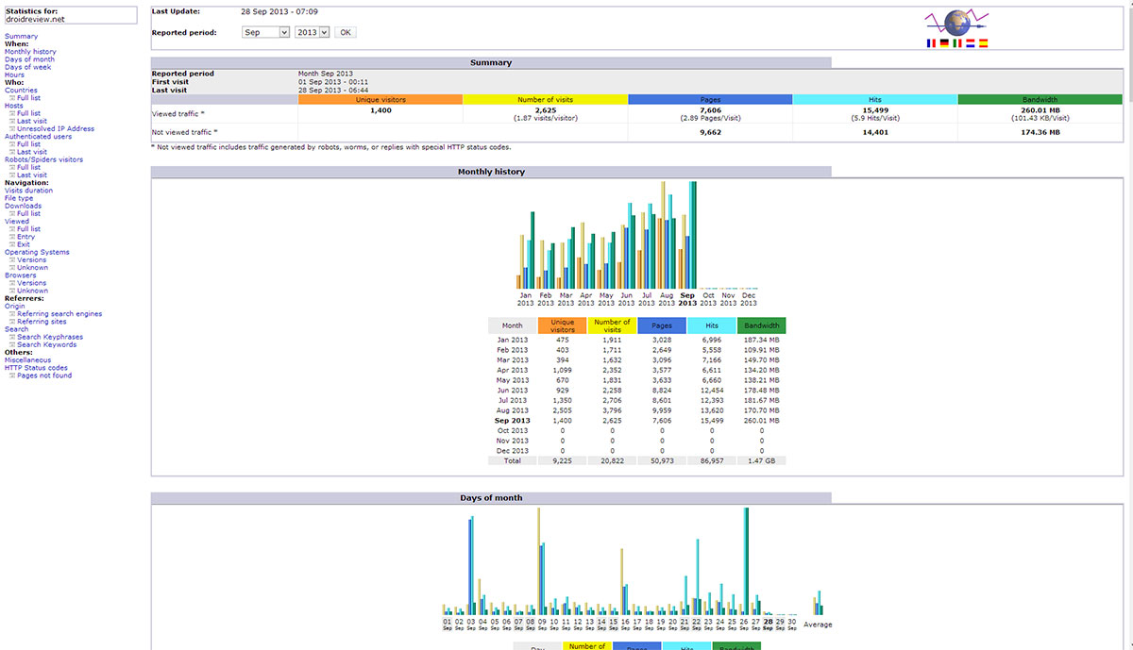Screen dimensions: 1133x650
Task: Open the Entry pages link under Viewed
Action: click(25, 237)
